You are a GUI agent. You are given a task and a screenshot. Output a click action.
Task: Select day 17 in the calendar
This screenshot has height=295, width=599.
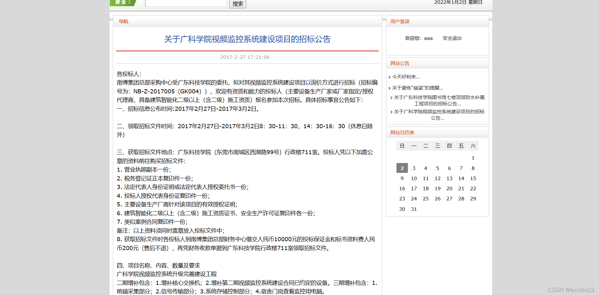pos(414,189)
